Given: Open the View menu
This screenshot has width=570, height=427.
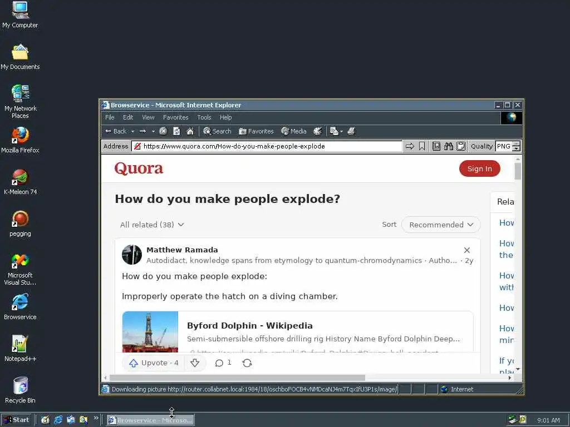Looking at the screenshot, I should 148,118.
